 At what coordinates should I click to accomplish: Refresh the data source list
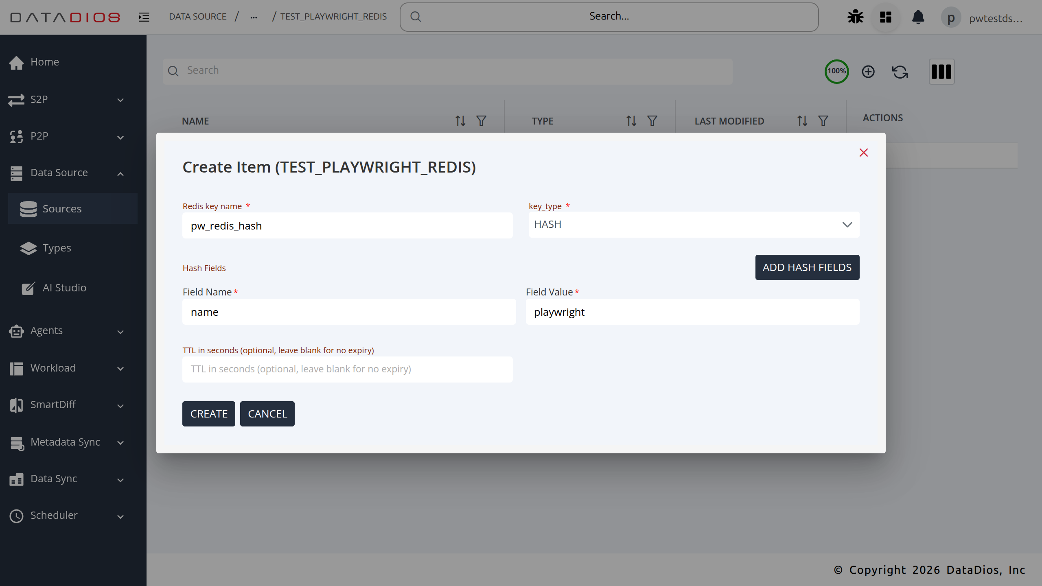(899, 72)
